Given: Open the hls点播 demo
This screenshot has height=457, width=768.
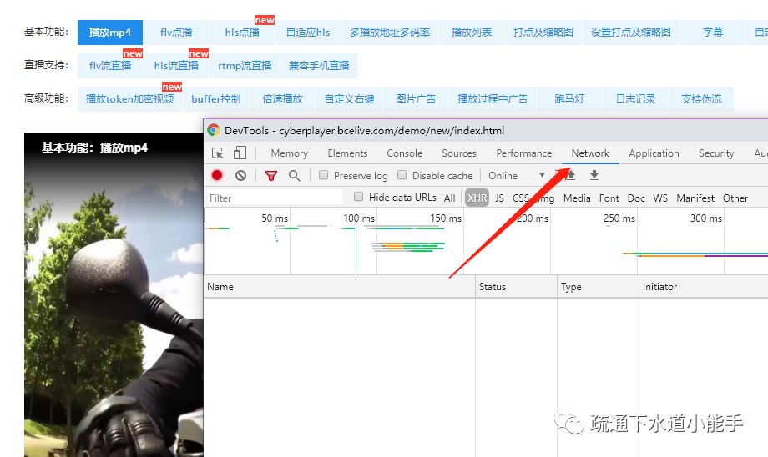Looking at the screenshot, I should [x=242, y=33].
